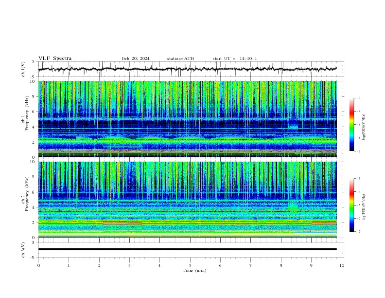Click the 'station=ATH' header label
385x298 pixels.
tap(180, 58)
